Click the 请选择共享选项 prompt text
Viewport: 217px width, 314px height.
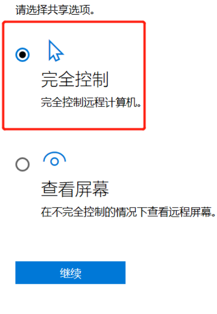[x=55, y=10]
